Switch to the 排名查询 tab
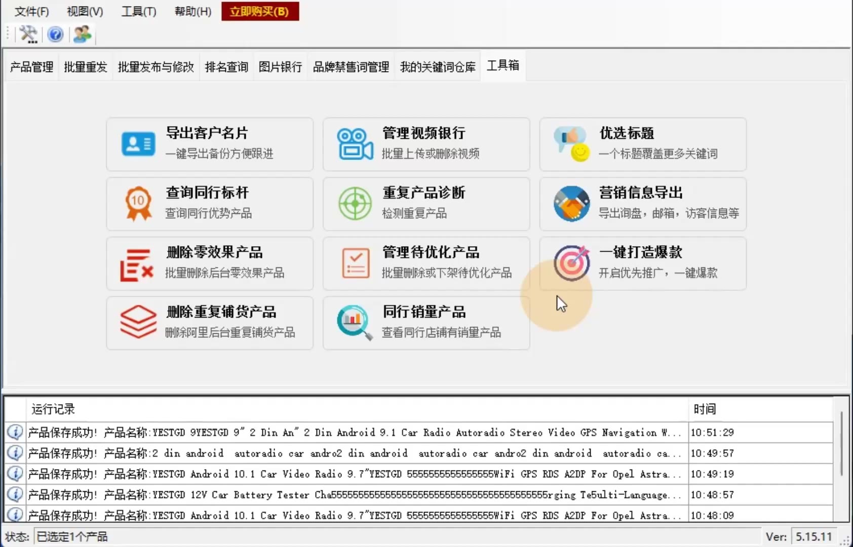 [226, 67]
